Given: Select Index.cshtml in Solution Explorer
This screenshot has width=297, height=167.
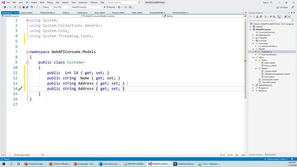Looking at the screenshot, I should (270, 63).
